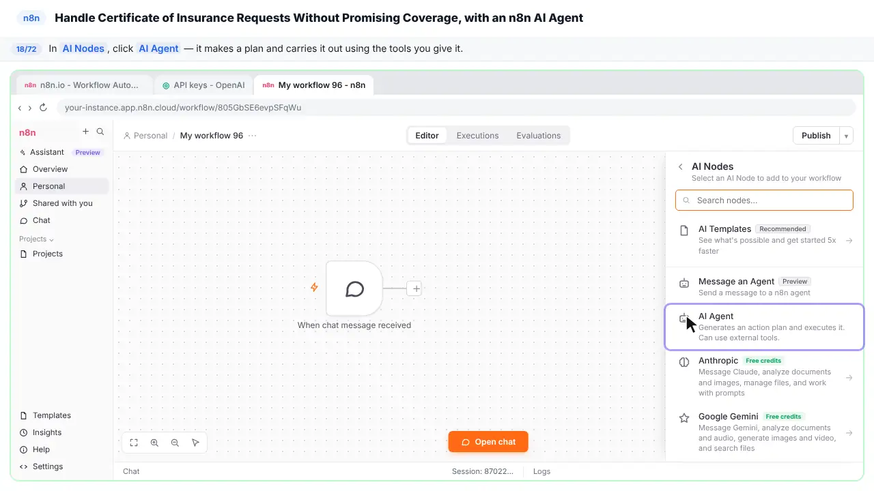The image size is (874, 491).
Task: Click the chat trigger node icon
Action: pyautogui.click(x=354, y=288)
